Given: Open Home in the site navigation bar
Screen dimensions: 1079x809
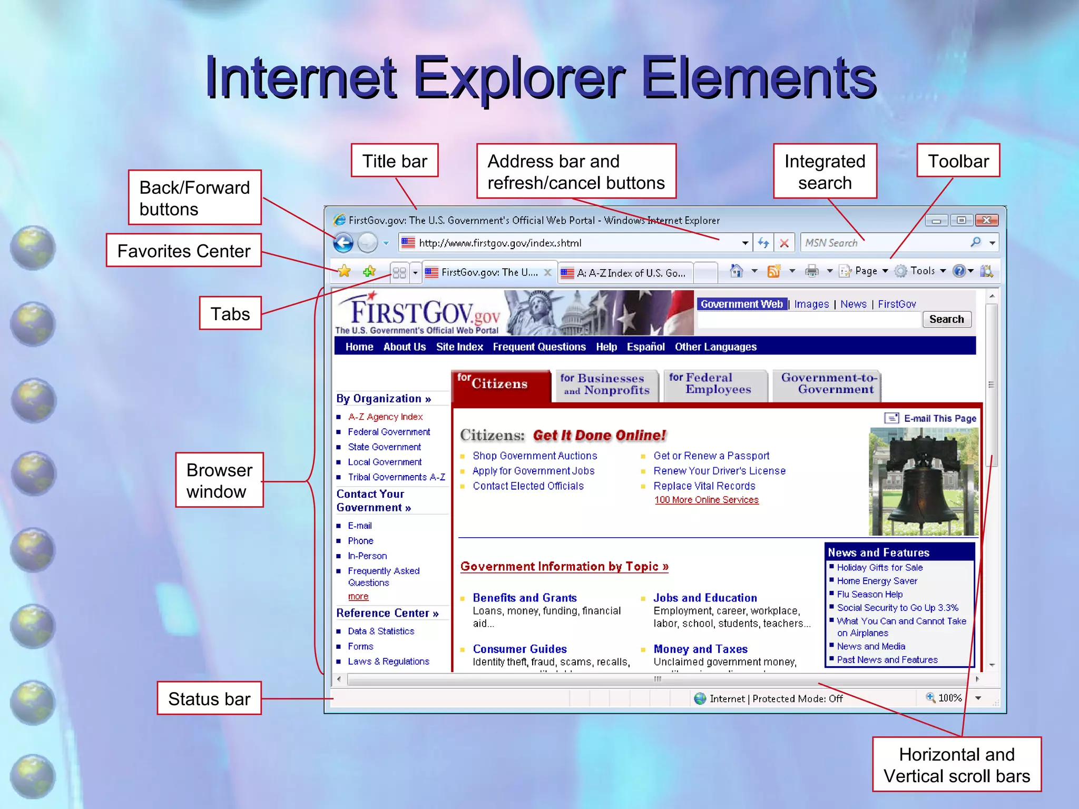Looking at the screenshot, I should click(x=359, y=347).
